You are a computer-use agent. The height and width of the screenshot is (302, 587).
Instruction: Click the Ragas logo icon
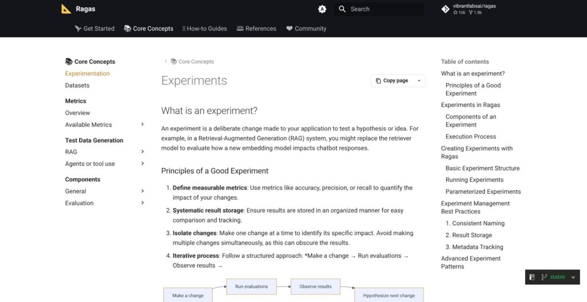(x=66, y=9)
